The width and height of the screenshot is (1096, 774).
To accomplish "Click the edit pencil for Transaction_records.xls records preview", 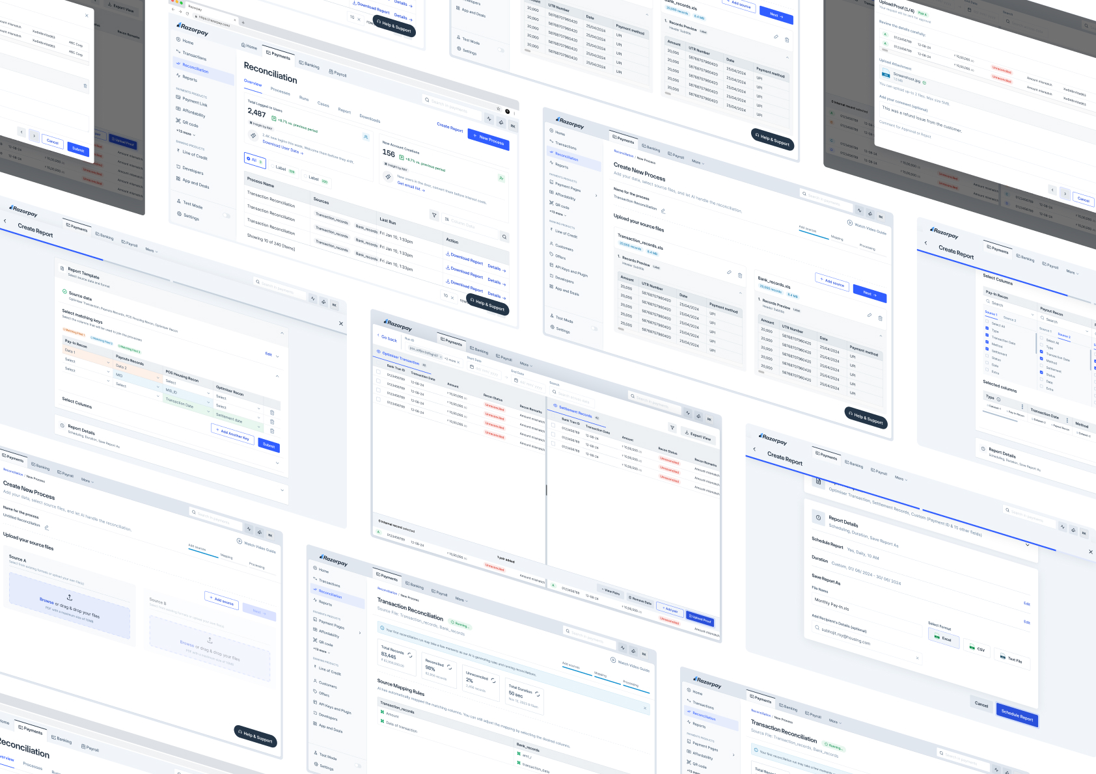I will [729, 272].
